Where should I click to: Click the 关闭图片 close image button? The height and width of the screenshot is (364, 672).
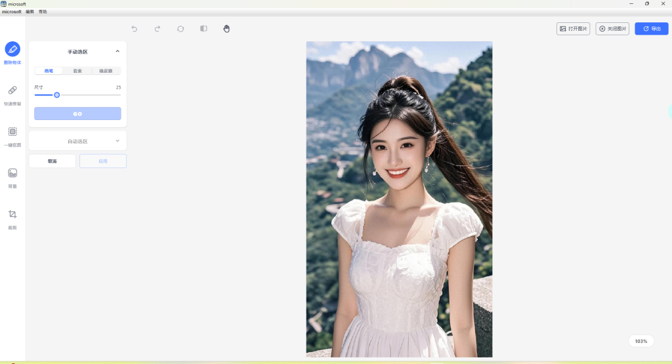tap(612, 29)
